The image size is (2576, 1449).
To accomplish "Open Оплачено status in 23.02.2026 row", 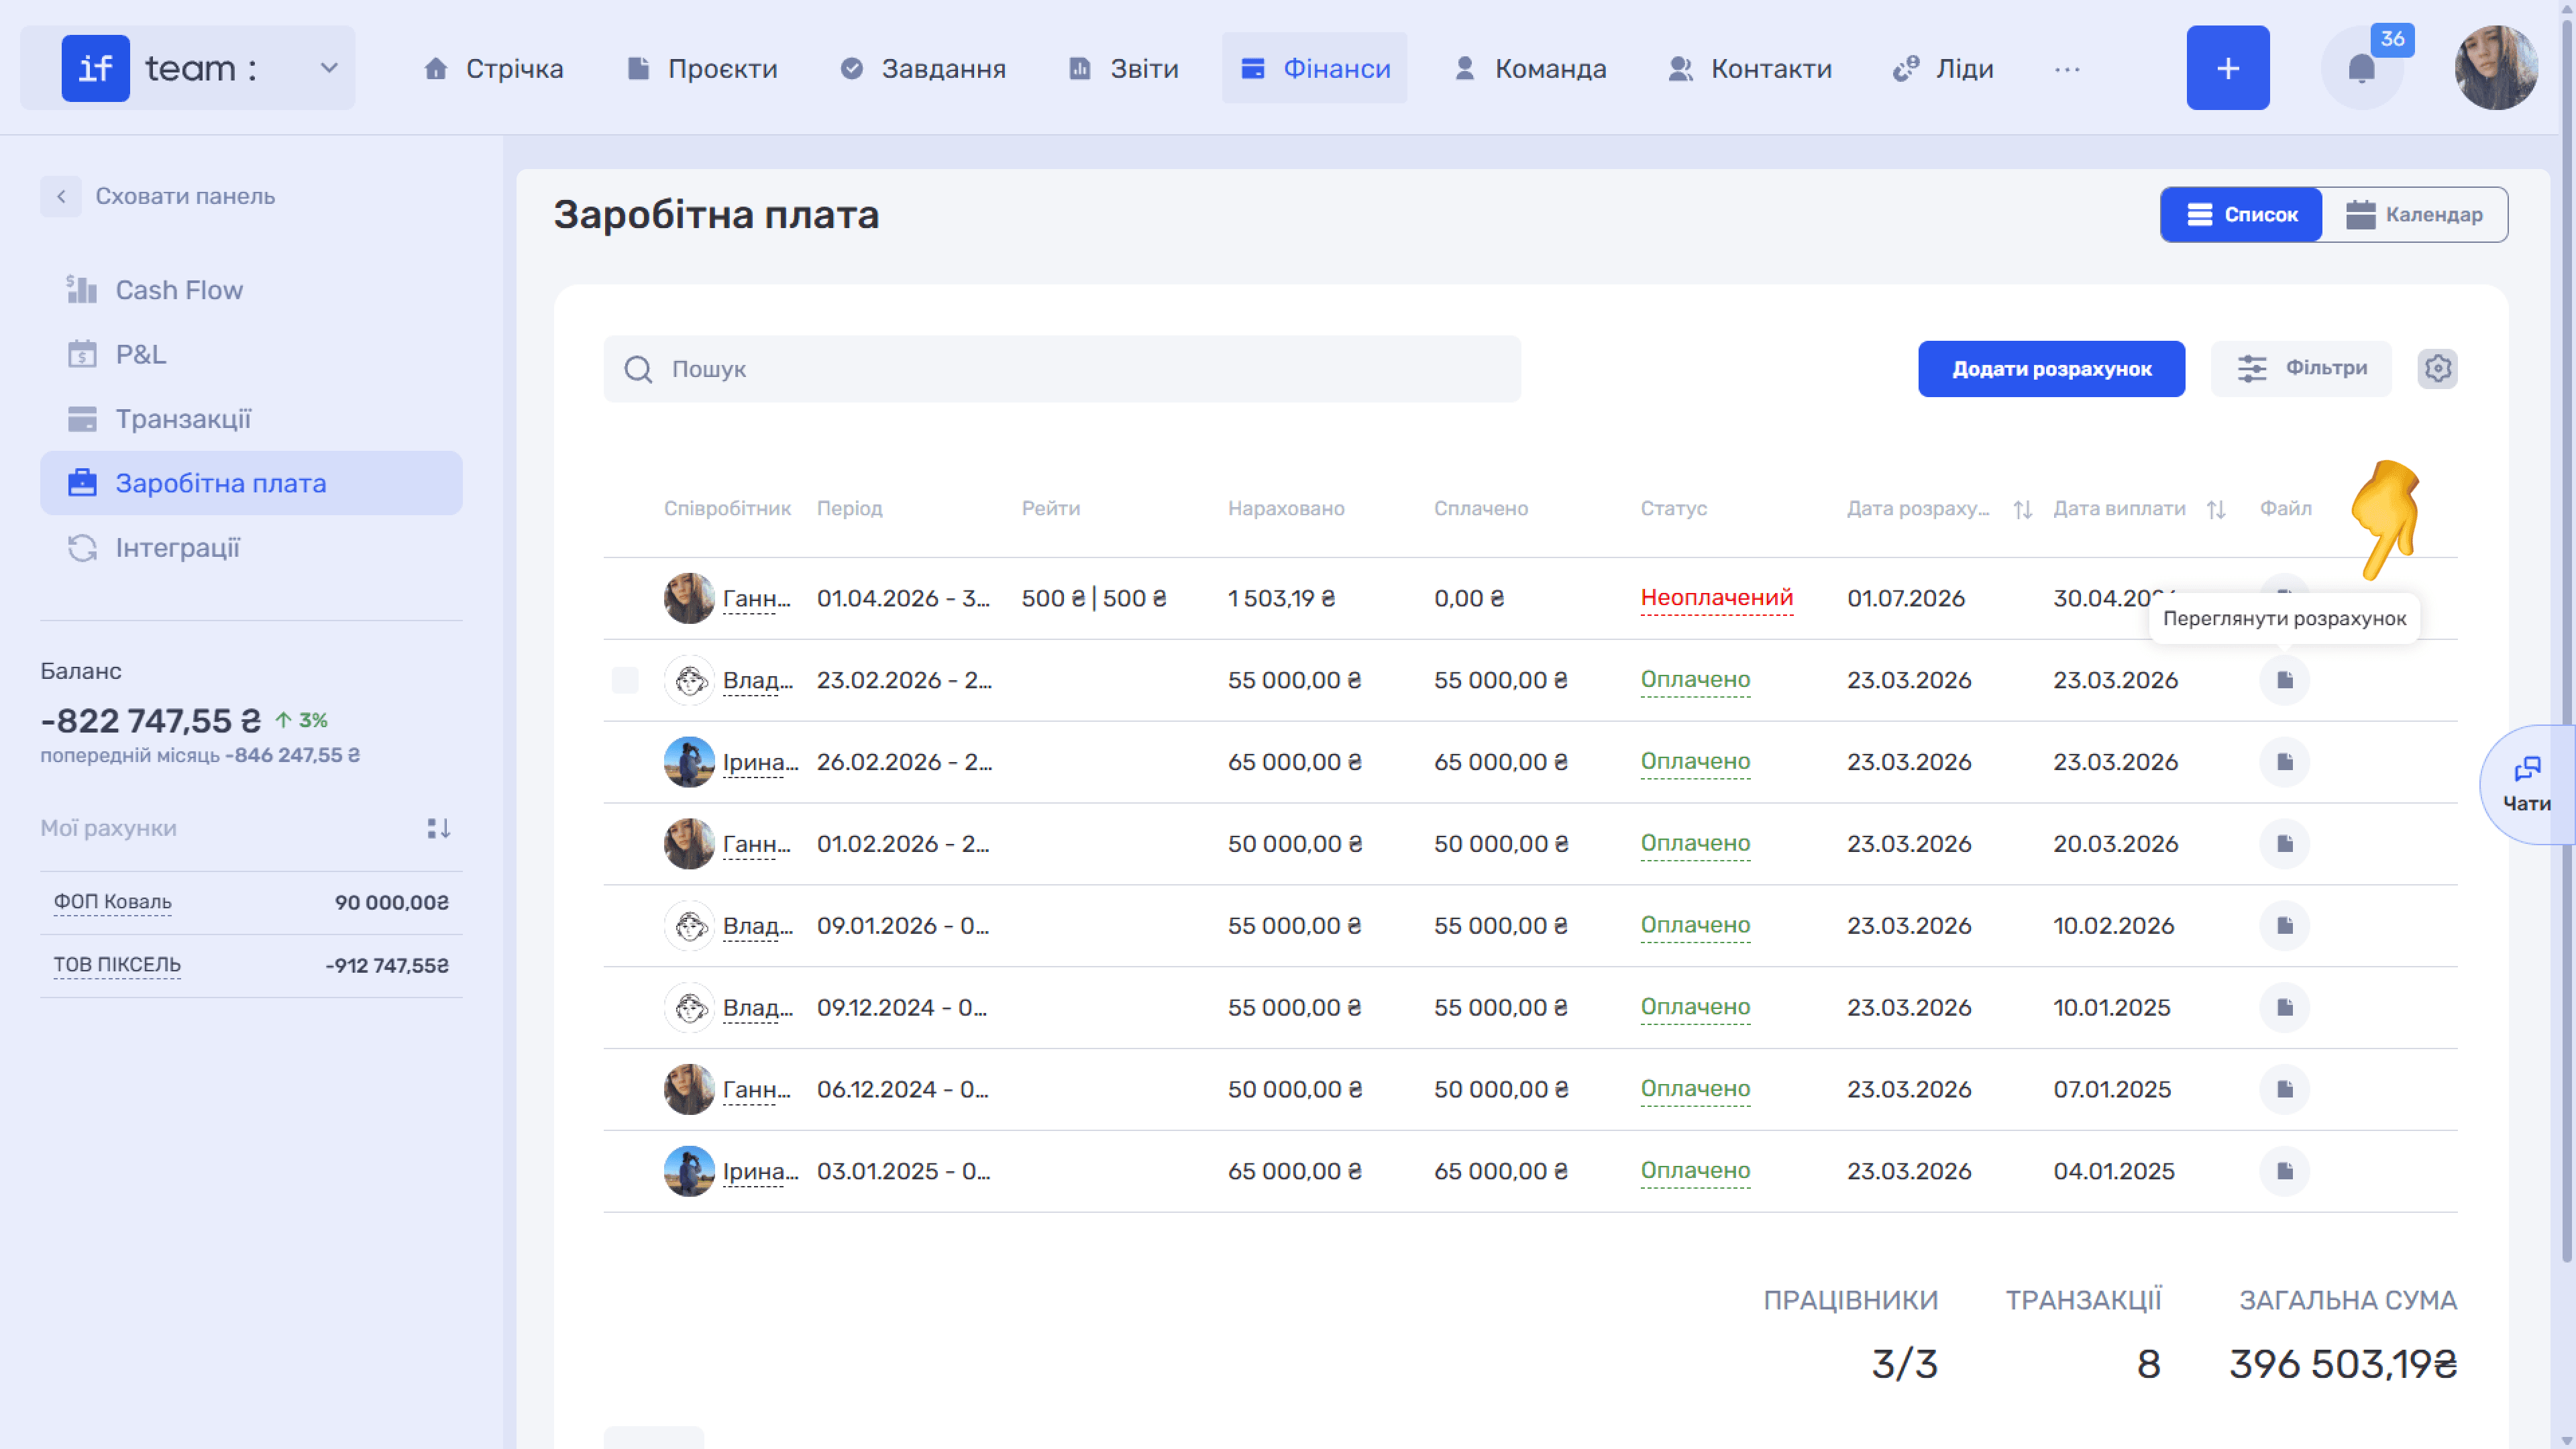I will tap(1695, 680).
